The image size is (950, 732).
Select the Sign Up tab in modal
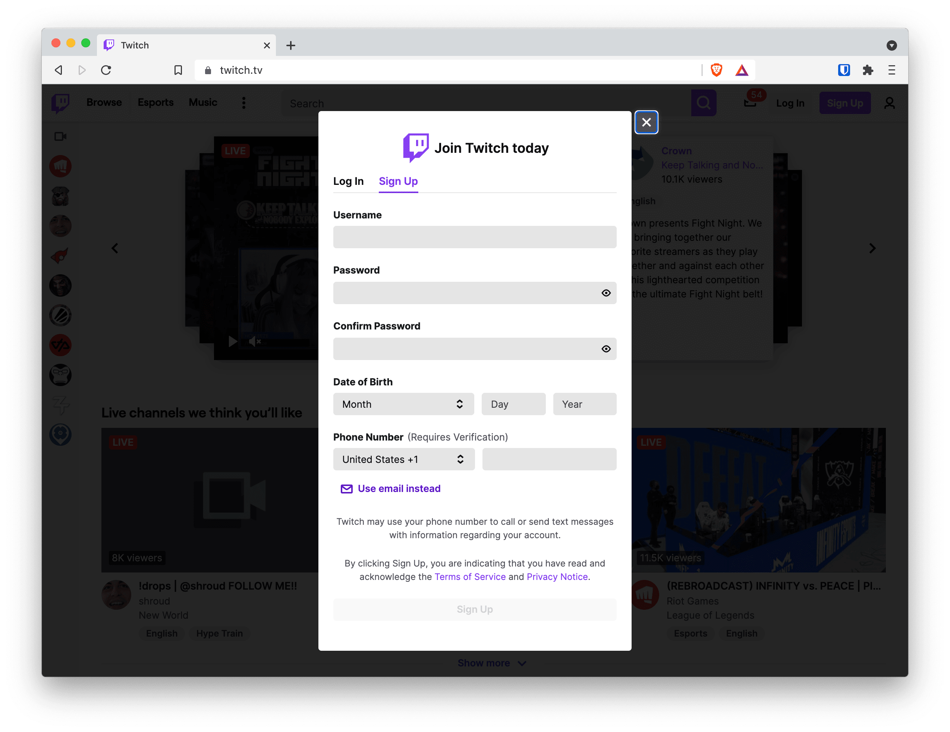coord(398,181)
